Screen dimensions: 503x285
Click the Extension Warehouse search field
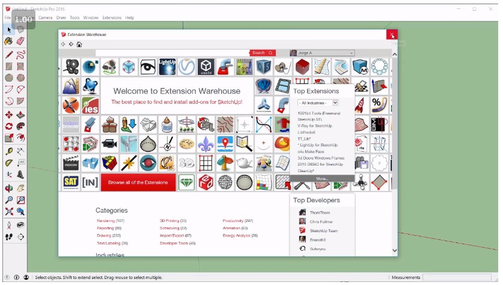[172, 53]
